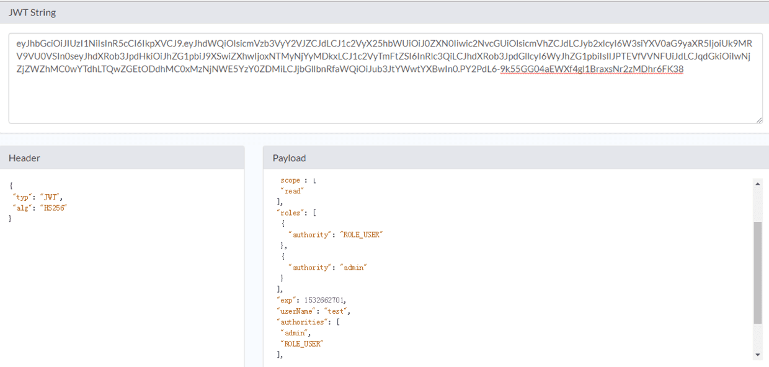
Task: Click the Payload panel title
Action: click(x=289, y=158)
